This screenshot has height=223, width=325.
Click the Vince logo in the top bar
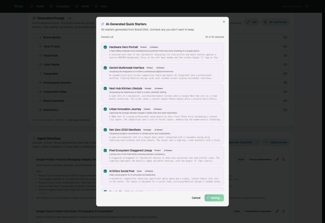19,6
